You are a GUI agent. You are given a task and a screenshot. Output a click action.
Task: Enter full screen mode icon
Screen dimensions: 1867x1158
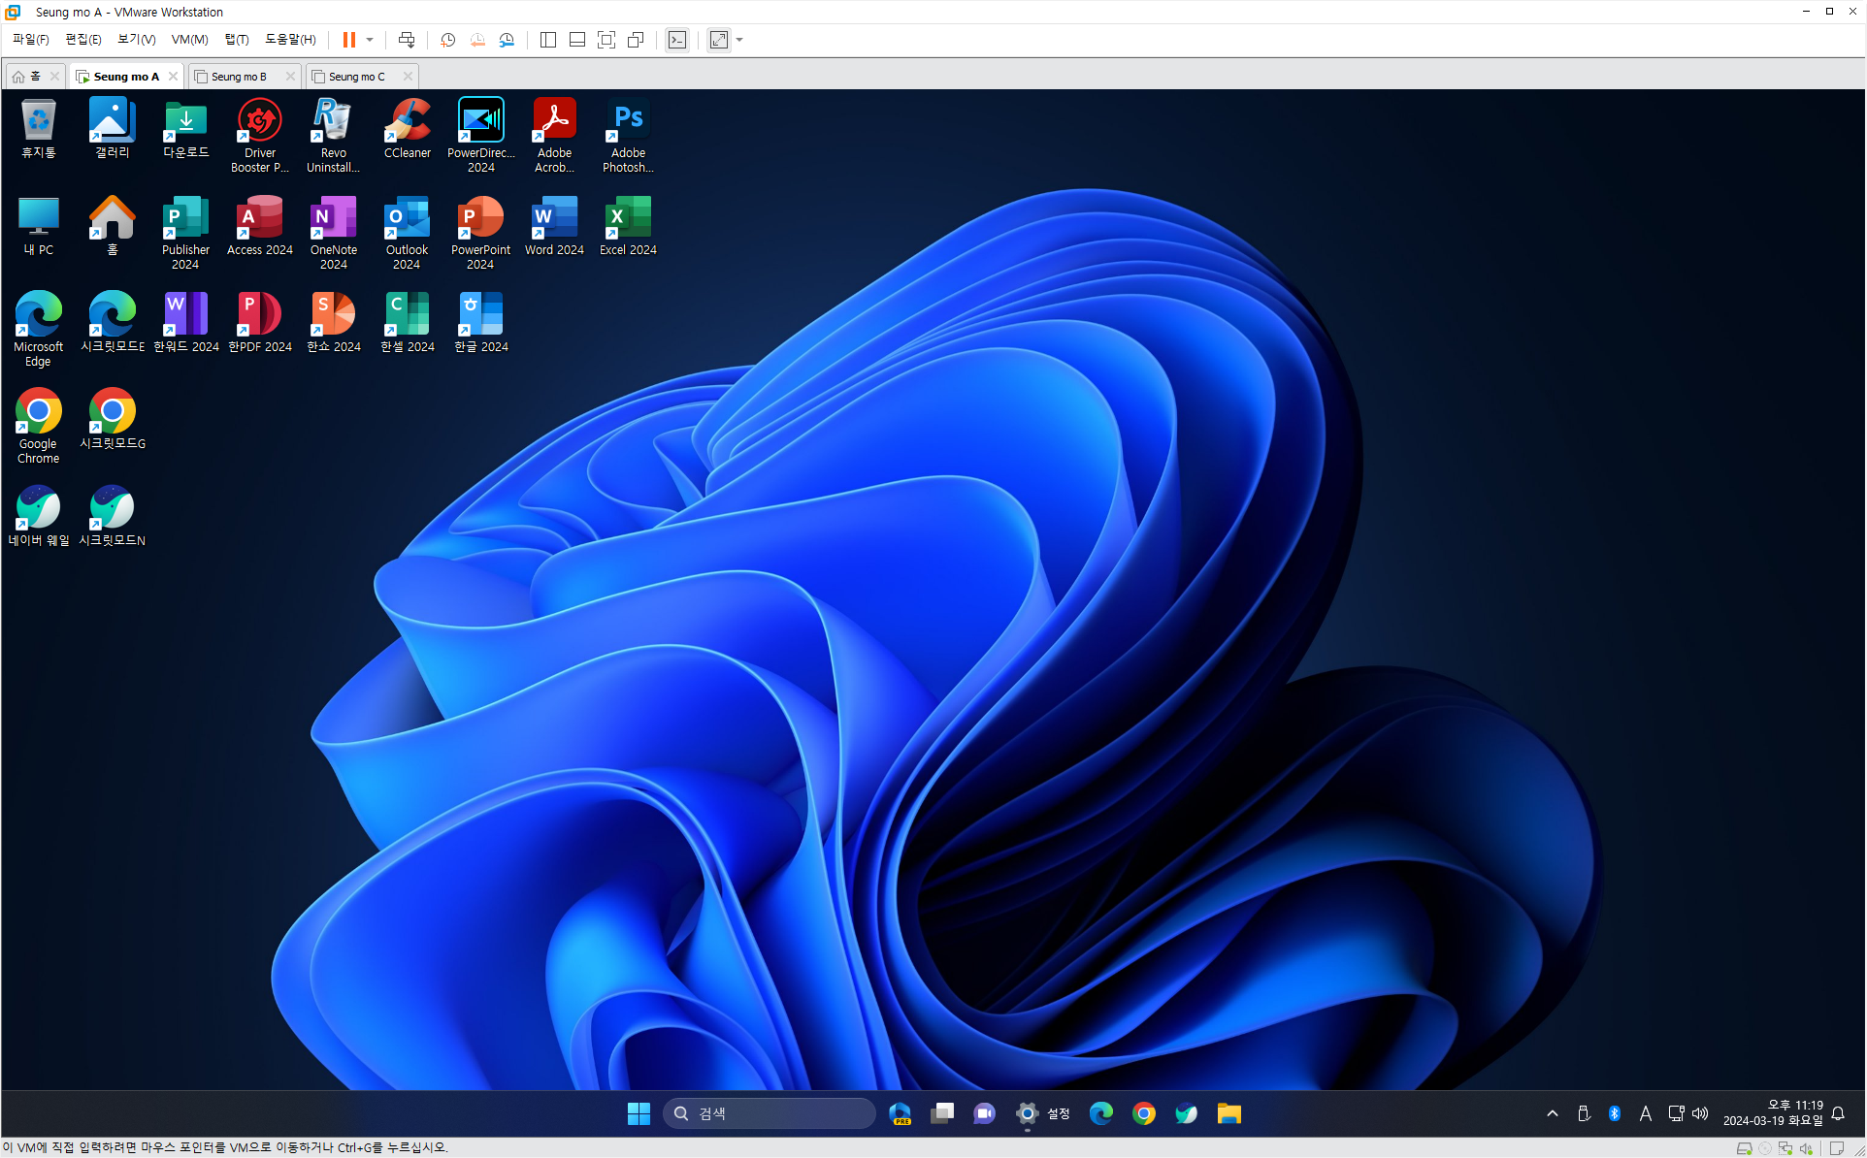tap(606, 40)
